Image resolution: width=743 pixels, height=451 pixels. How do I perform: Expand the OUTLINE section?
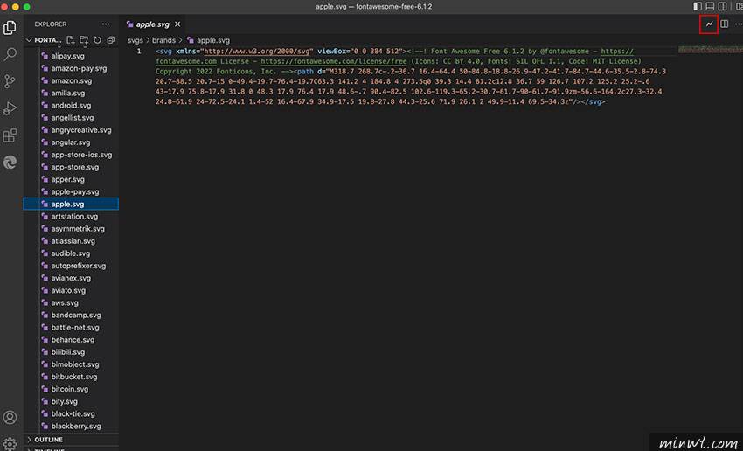point(48,440)
